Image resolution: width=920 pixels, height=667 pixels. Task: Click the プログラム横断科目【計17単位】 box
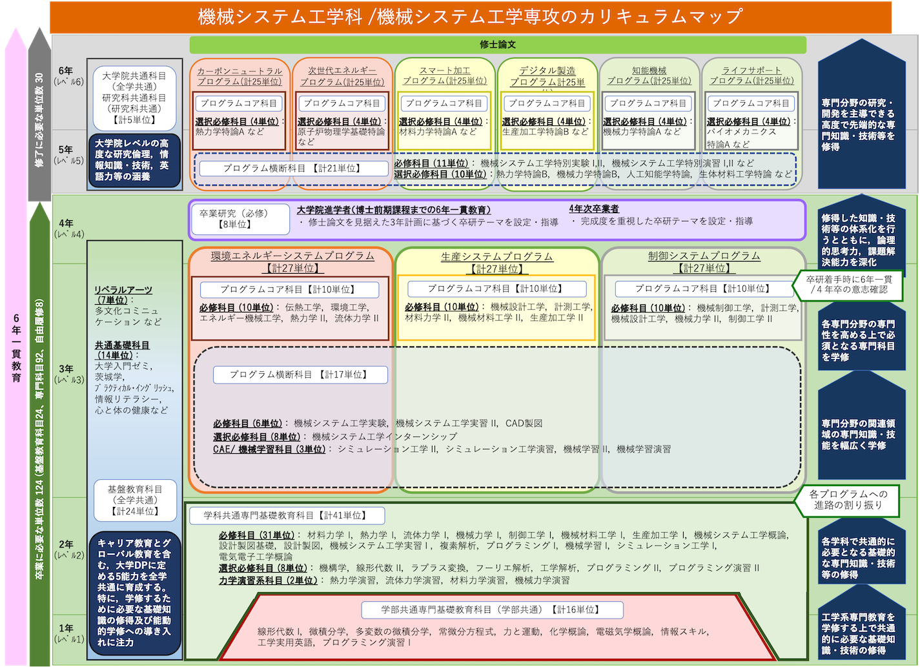(x=300, y=375)
